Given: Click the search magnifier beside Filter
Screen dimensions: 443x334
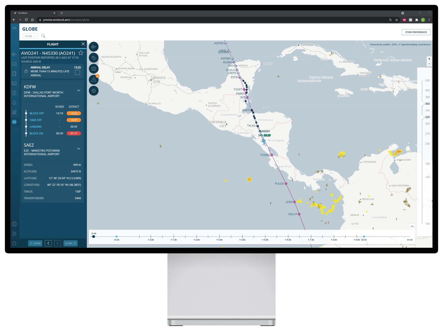Looking at the screenshot, I should (x=43, y=36).
